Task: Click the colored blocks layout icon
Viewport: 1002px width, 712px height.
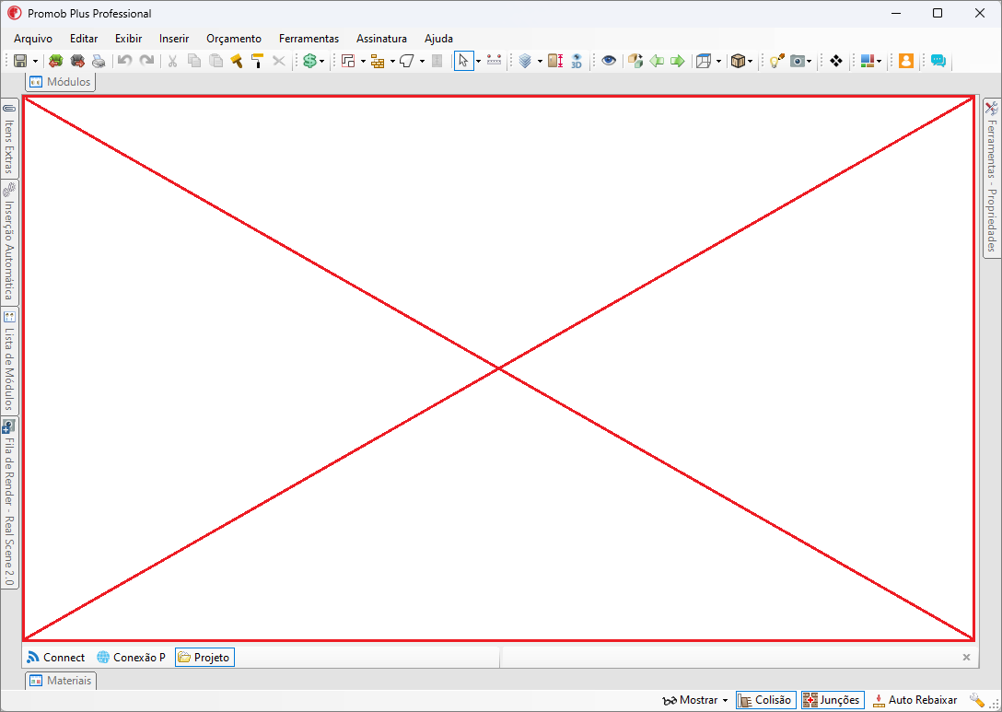Action: [868, 61]
